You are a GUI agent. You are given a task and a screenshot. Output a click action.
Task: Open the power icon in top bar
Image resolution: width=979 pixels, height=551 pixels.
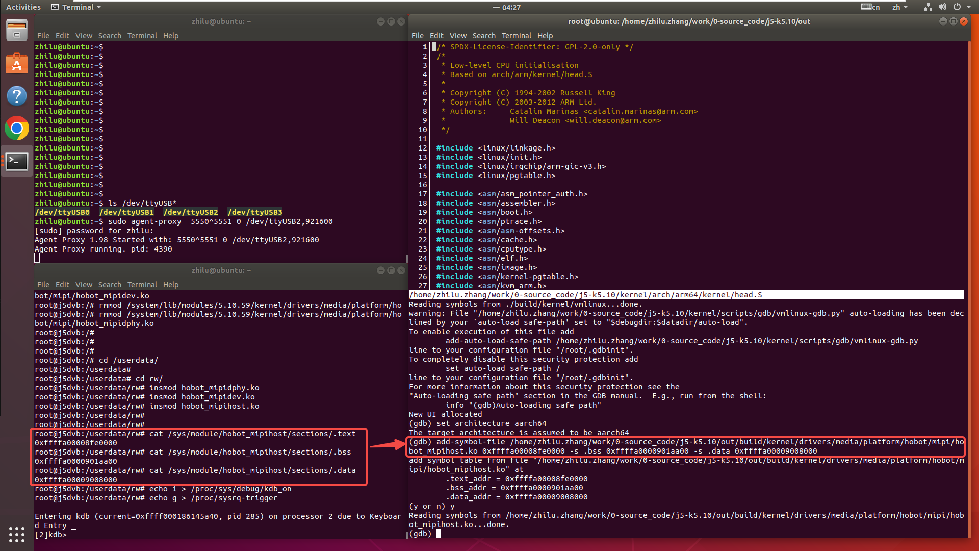[957, 7]
